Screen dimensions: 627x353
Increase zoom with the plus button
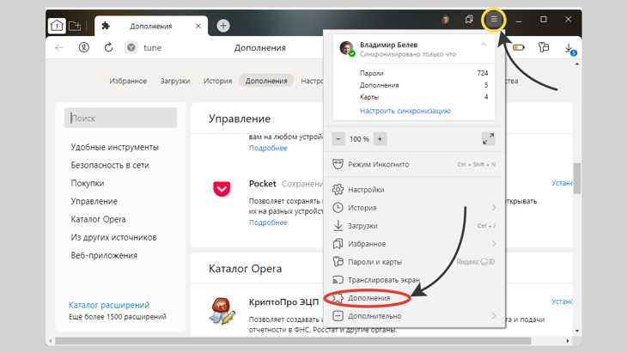pos(380,138)
